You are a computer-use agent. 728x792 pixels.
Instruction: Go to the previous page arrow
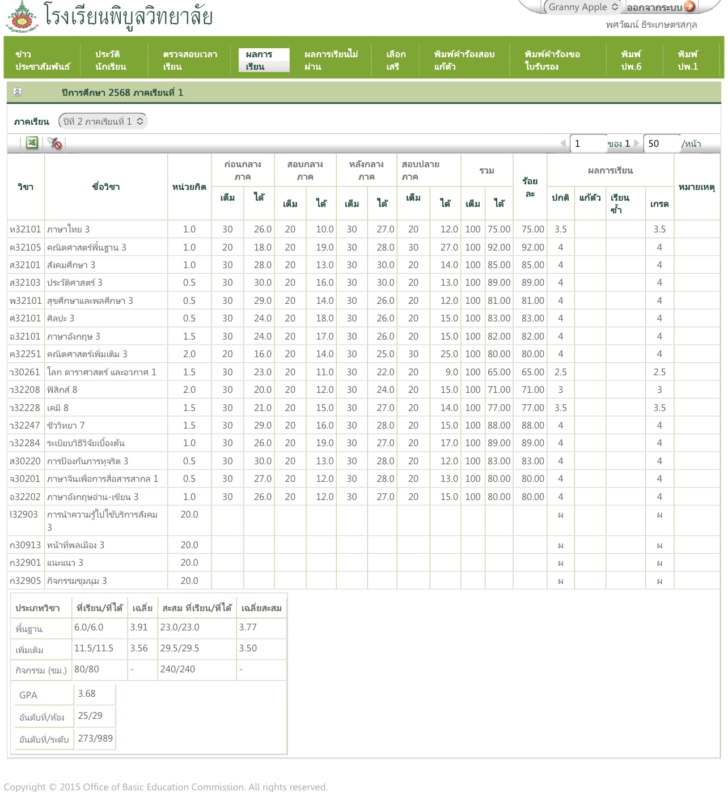point(562,143)
